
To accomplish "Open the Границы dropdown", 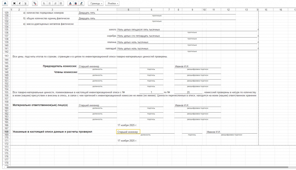I will click(x=96, y=3).
